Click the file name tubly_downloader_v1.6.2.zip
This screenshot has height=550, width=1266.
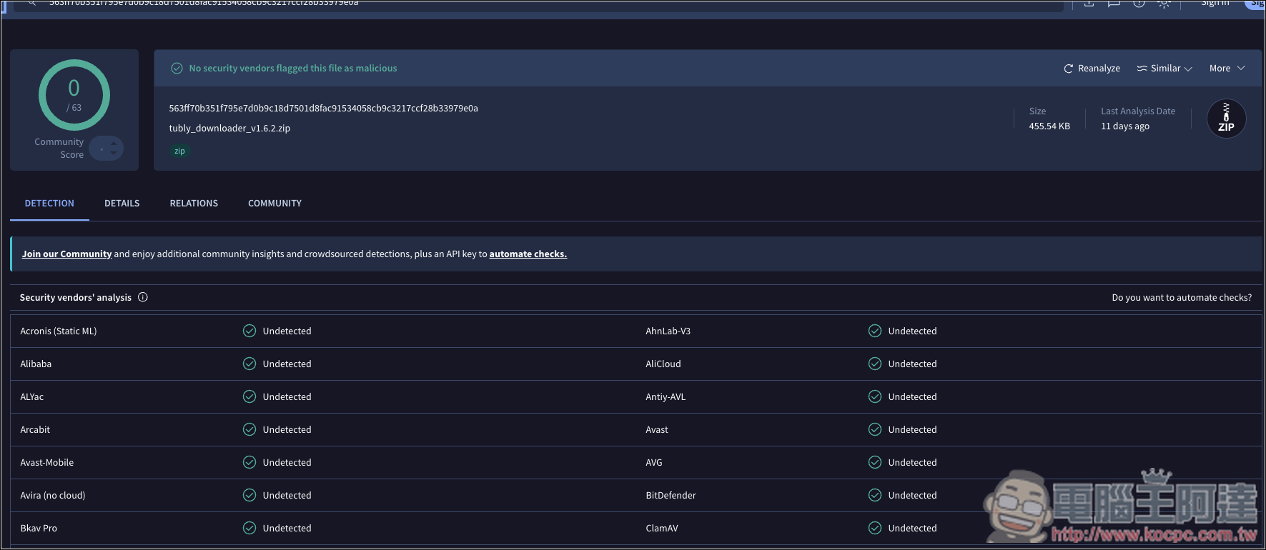229,129
